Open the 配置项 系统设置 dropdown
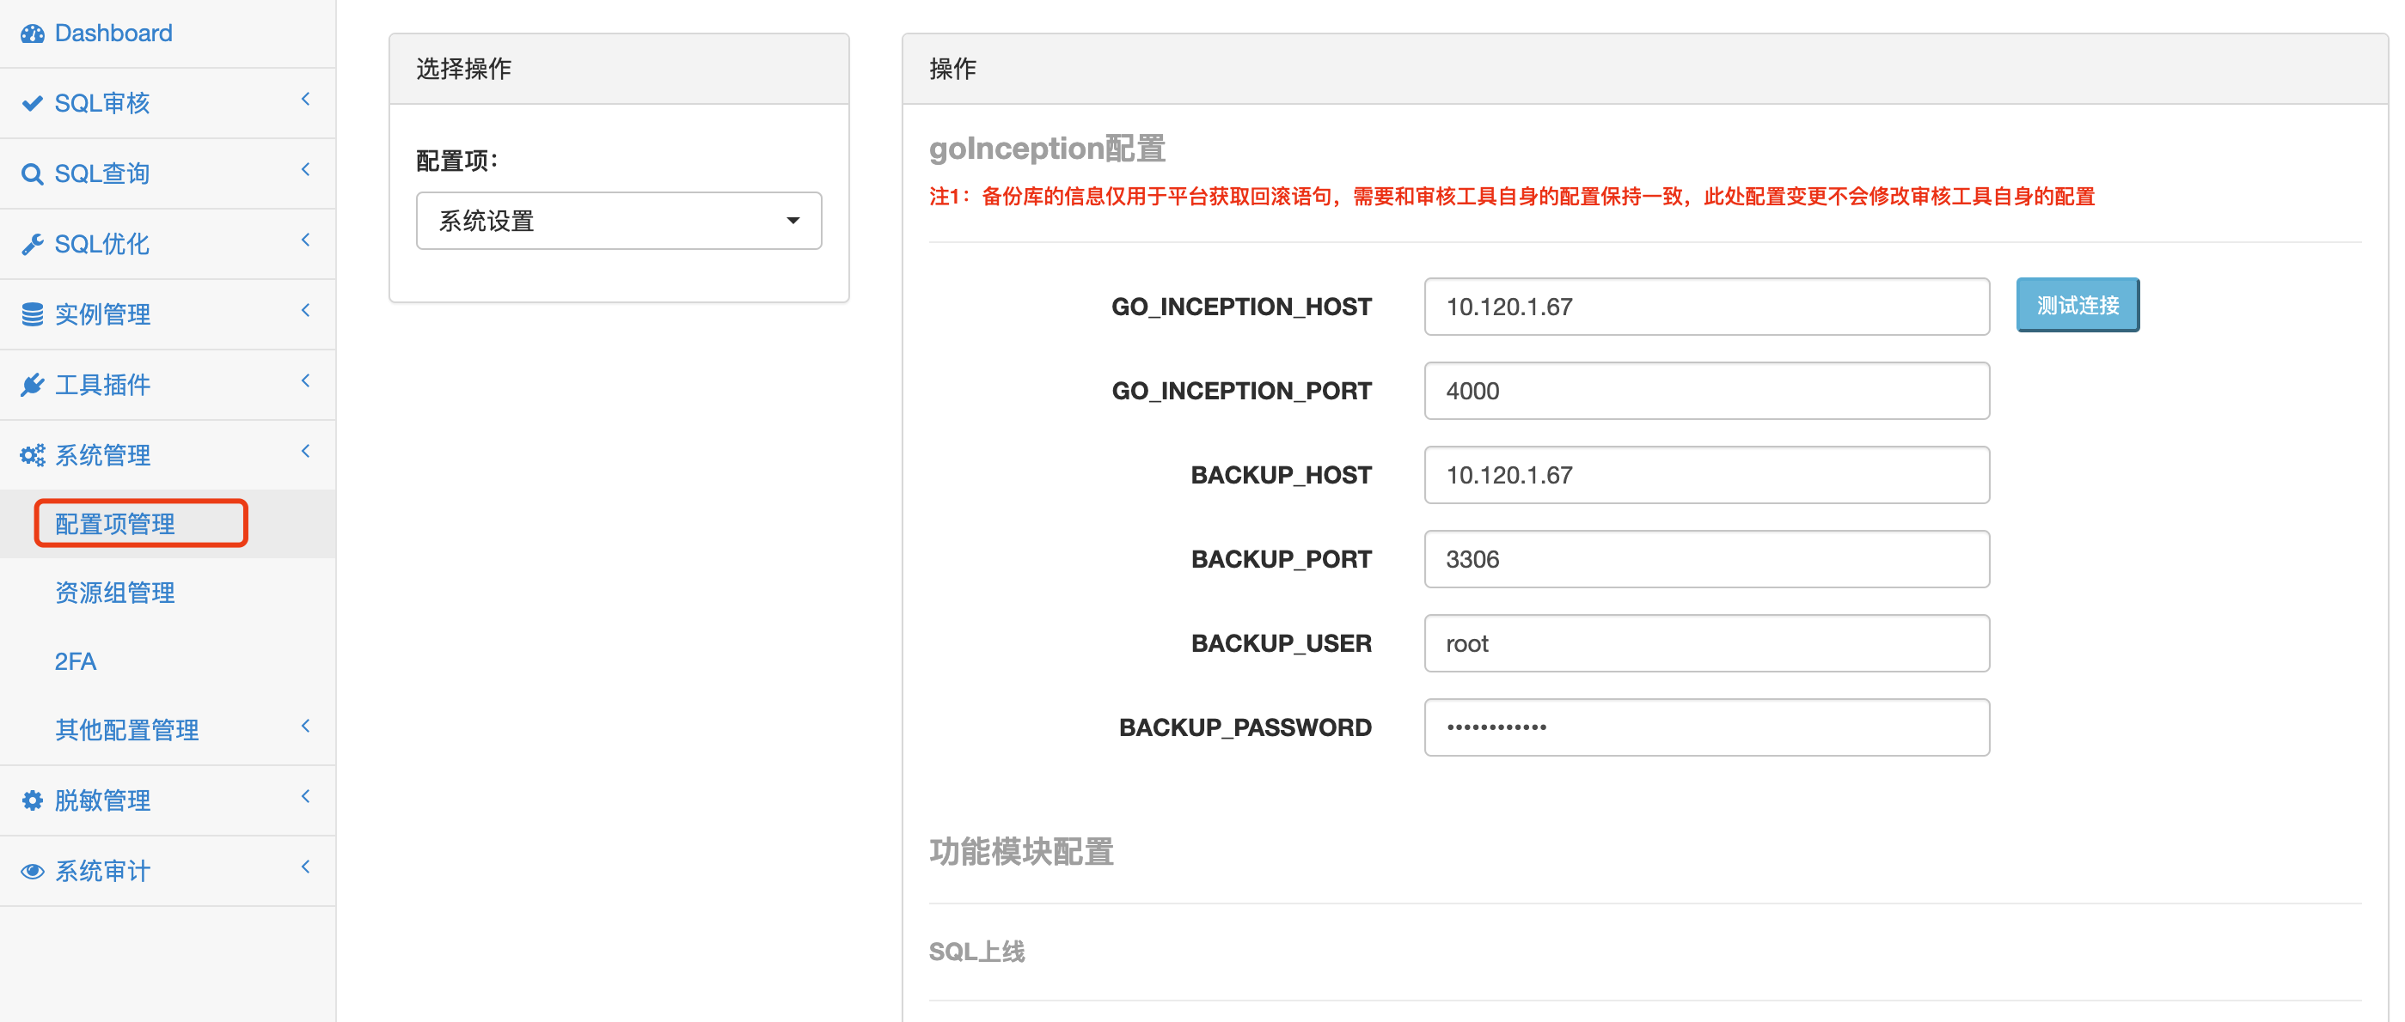Image resolution: width=2405 pixels, height=1022 pixels. (618, 221)
